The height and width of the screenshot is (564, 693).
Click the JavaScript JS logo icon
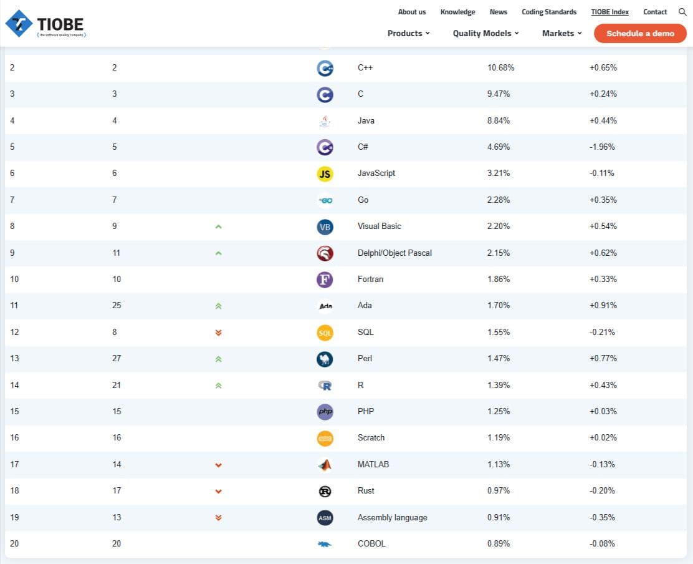click(325, 173)
